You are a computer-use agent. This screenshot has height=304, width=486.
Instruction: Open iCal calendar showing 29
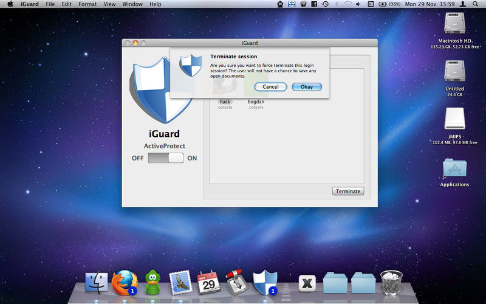[208, 283]
